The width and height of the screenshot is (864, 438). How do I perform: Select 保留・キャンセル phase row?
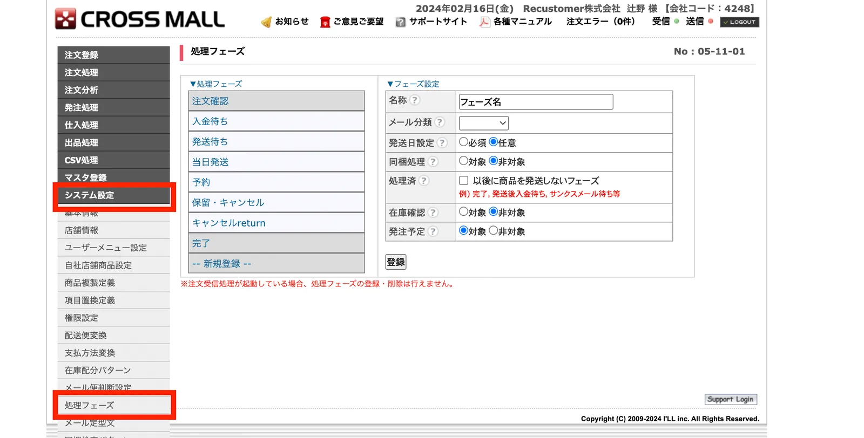pyautogui.click(x=276, y=202)
